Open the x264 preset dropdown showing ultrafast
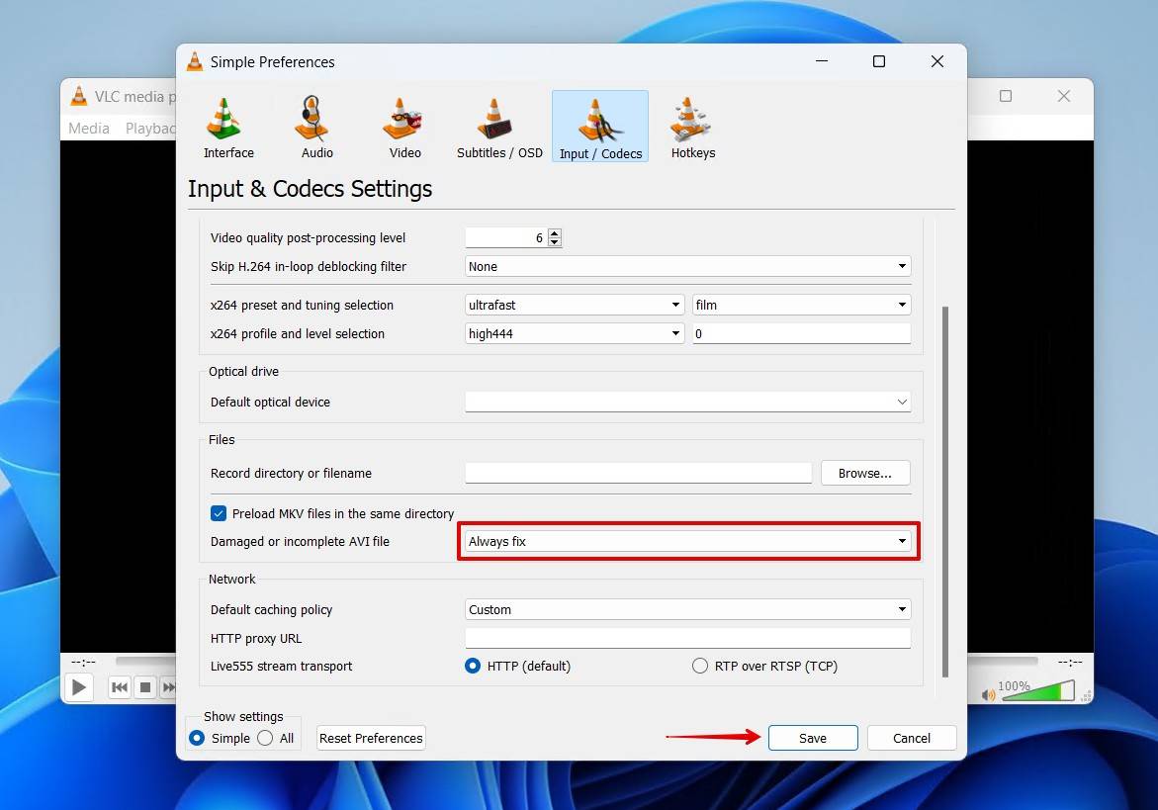This screenshot has height=810, width=1158. point(575,305)
